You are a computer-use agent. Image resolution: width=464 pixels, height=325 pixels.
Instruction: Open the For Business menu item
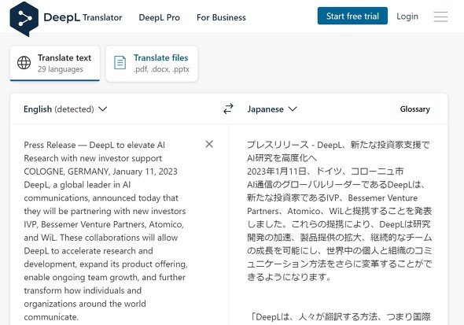point(221,17)
